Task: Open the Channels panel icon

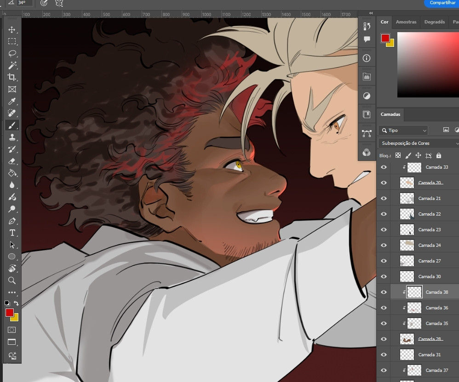Action: (367, 153)
